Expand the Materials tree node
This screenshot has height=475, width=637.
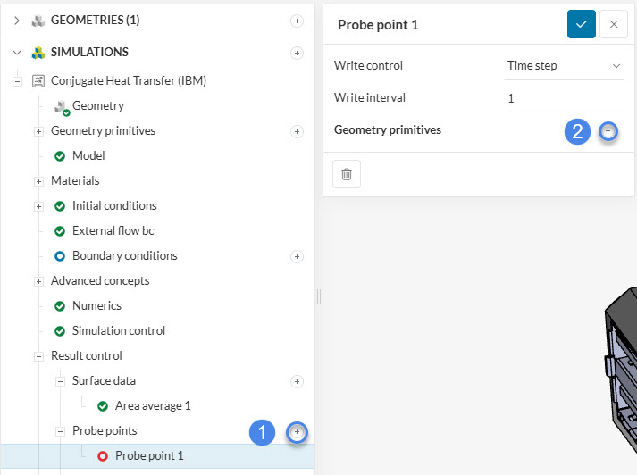38,181
